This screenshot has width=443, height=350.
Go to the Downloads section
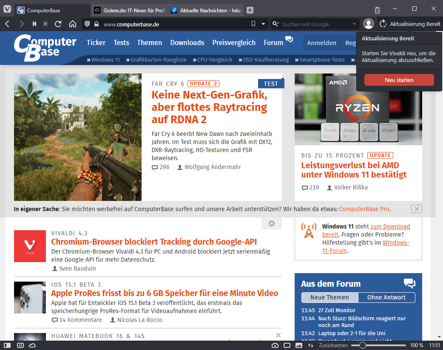[x=187, y=42]
